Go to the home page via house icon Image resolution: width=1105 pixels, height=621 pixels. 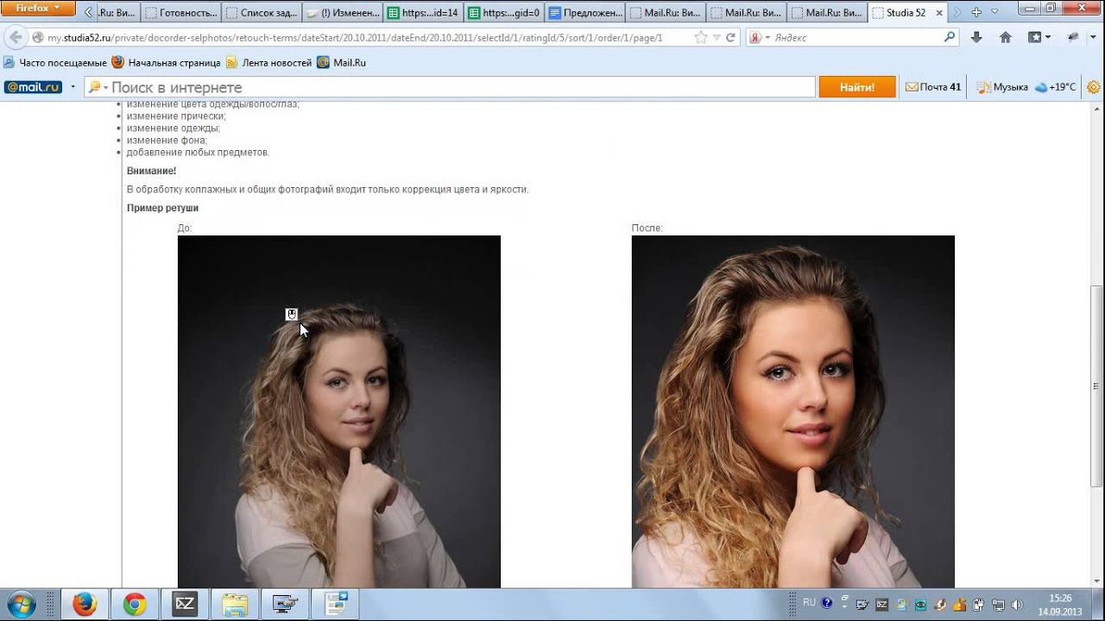(x=1006, y=38)
